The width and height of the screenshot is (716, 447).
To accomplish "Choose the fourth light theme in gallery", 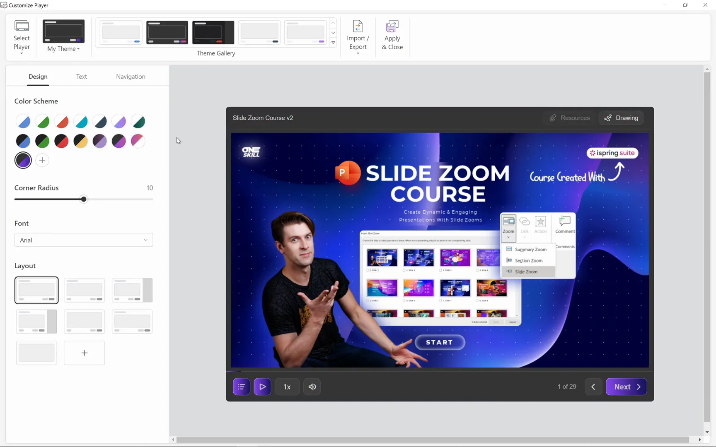I will click(x=259, y=32).
